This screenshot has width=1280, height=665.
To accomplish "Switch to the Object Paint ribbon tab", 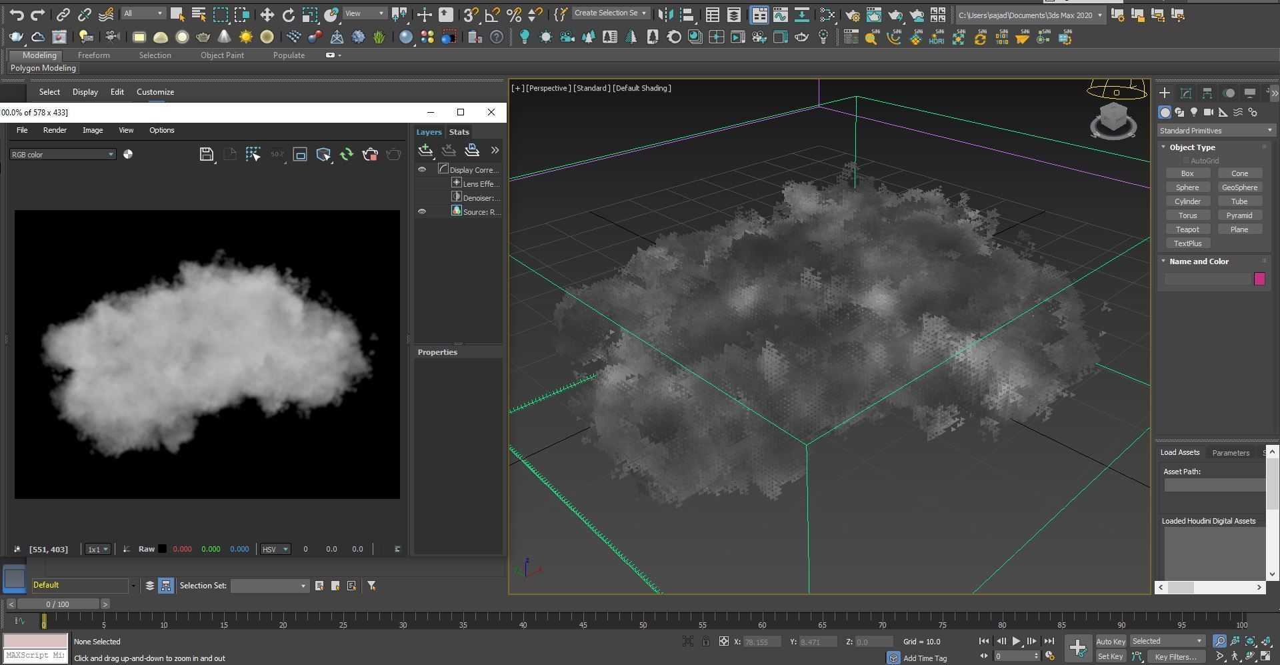I will point(222,55).
